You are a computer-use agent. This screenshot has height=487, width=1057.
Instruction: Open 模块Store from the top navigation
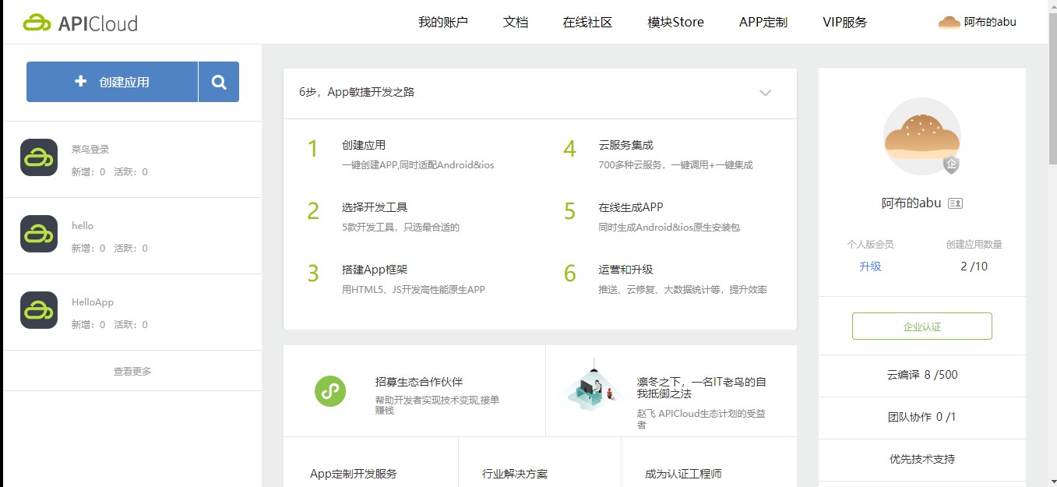[674, 22]
